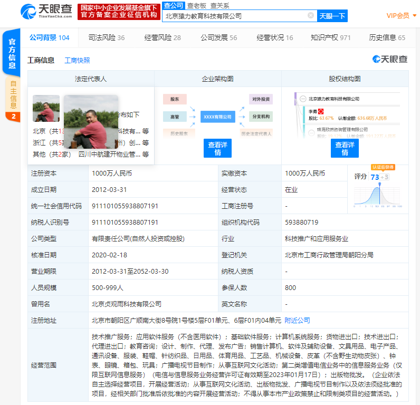Click the former name 北京贞观雨科技有限公司
The image size is (420, 405).
(x=127, y=304)
